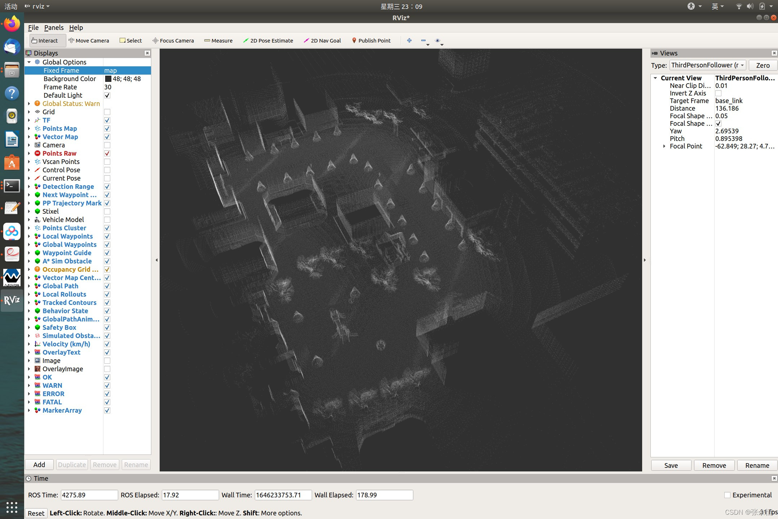Screen dimensions: 778x519
Task: Open the view Type dropdown
Action: 707,65
